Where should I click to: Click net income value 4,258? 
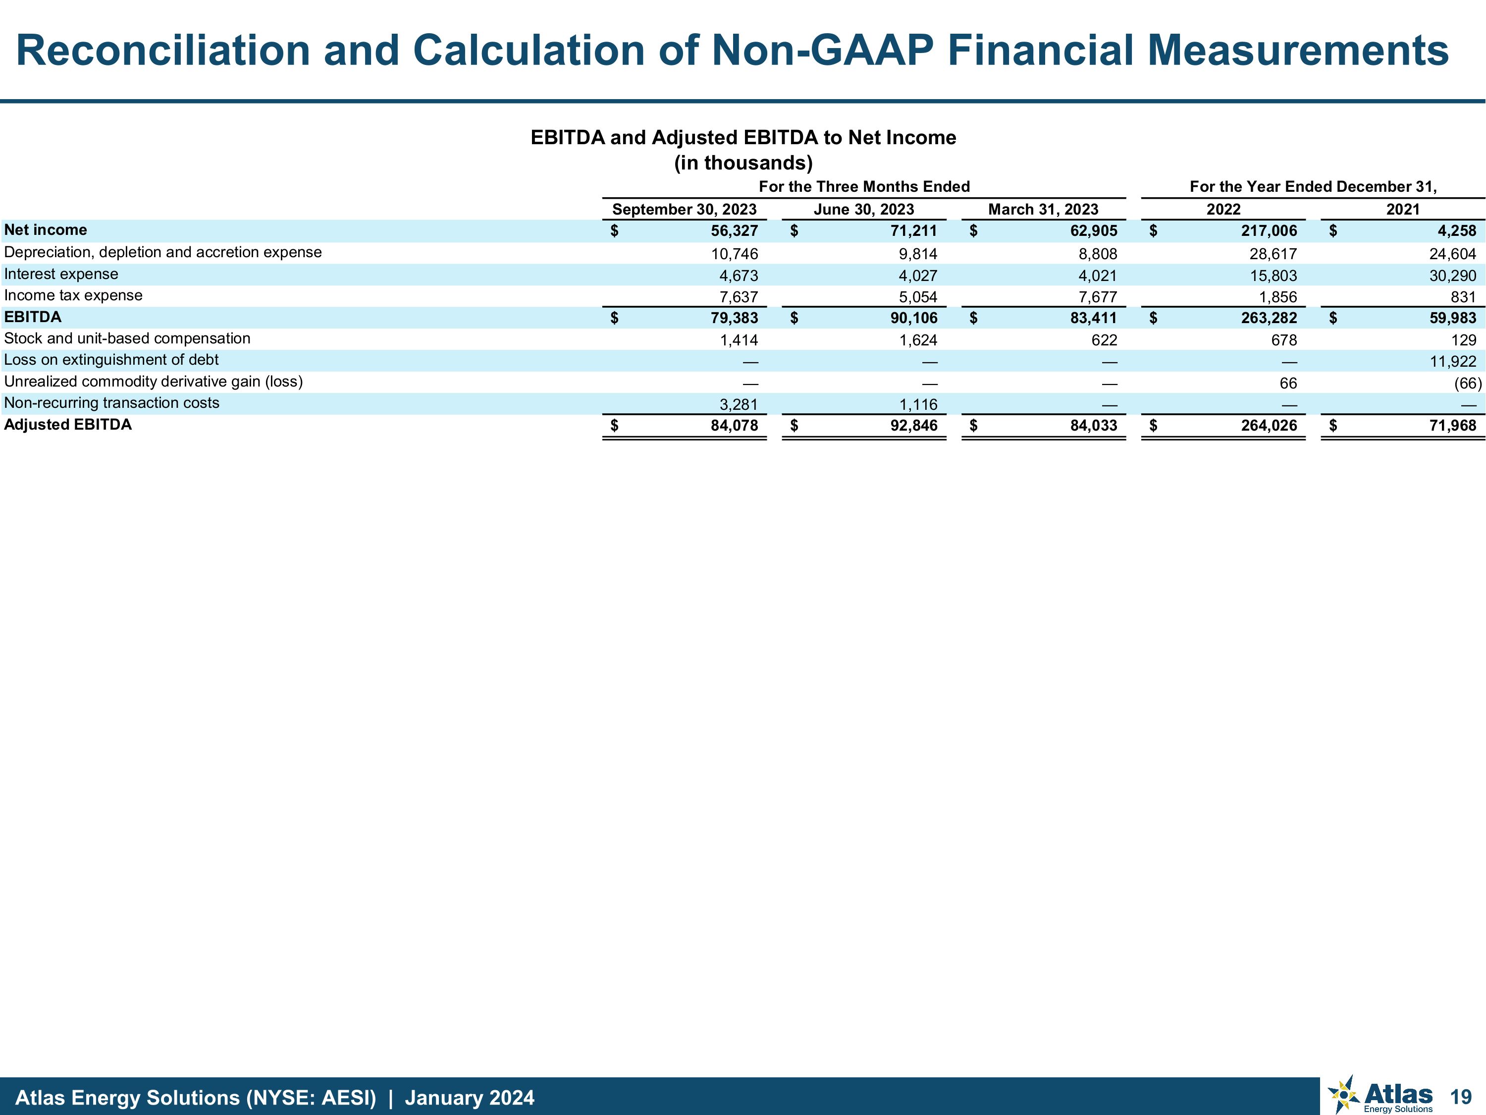click(1456, 231)
